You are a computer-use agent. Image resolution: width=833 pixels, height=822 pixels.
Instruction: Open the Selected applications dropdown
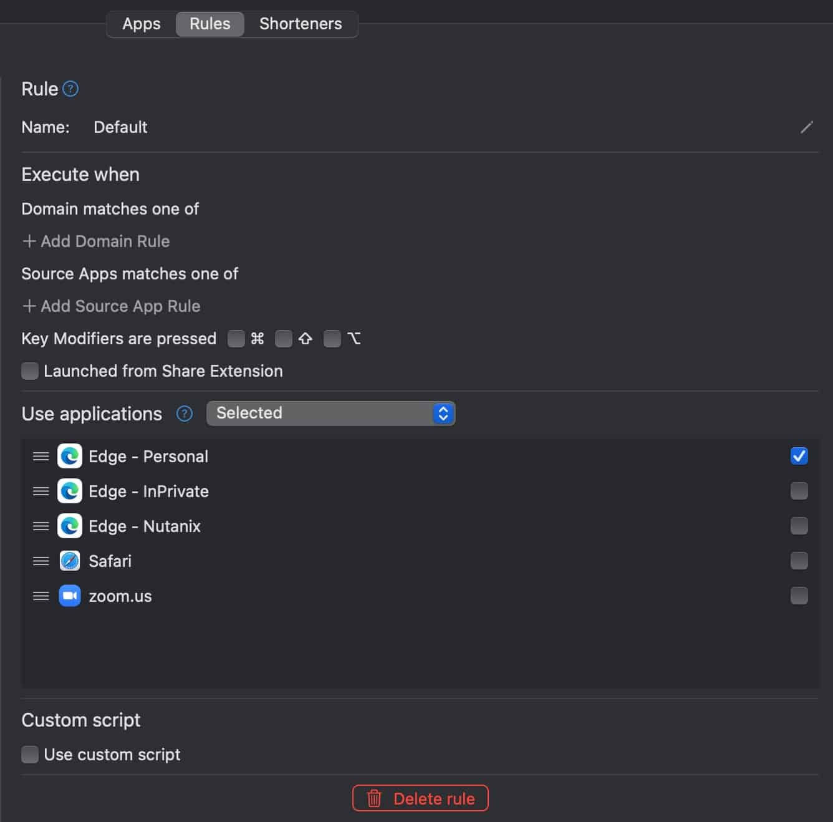[330, 413]
